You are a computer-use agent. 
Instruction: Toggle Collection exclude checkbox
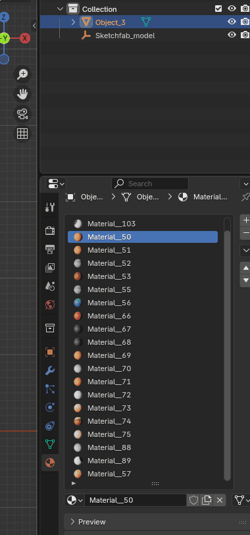218,9
